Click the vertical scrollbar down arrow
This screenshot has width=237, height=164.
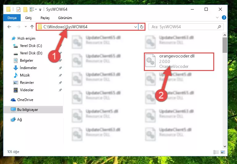pos(225,146)
